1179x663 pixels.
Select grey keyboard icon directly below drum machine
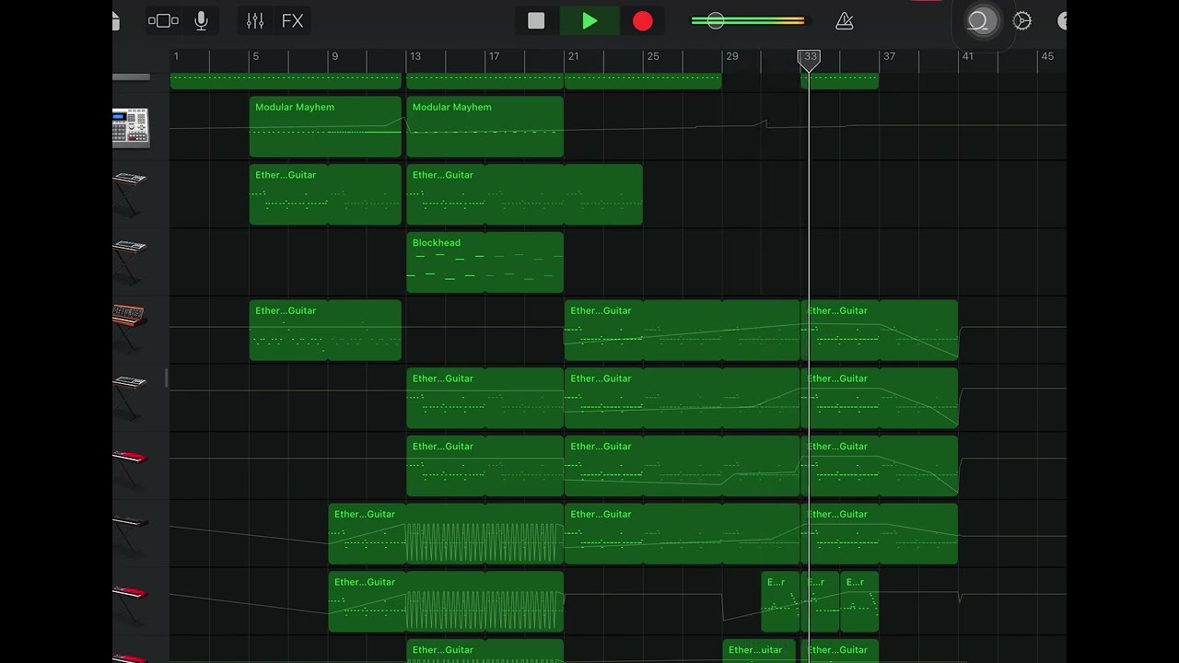129,194
